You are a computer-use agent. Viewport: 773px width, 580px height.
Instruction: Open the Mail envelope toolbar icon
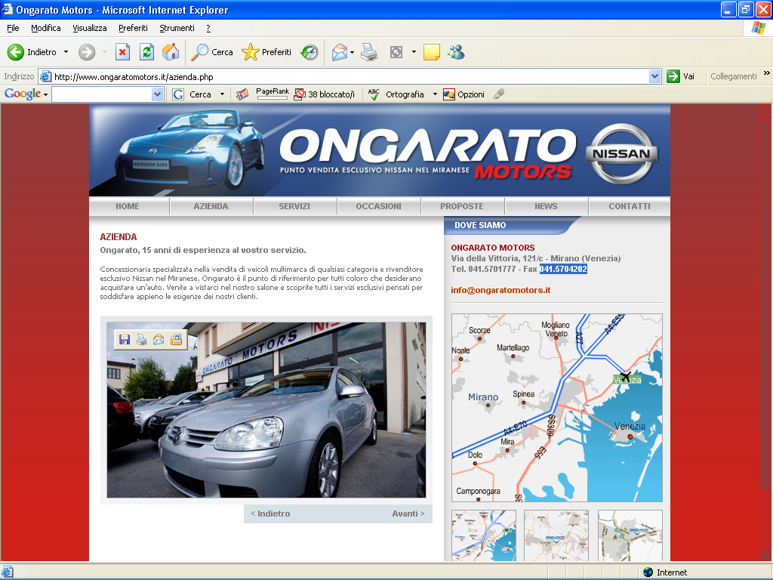[339, 52]
